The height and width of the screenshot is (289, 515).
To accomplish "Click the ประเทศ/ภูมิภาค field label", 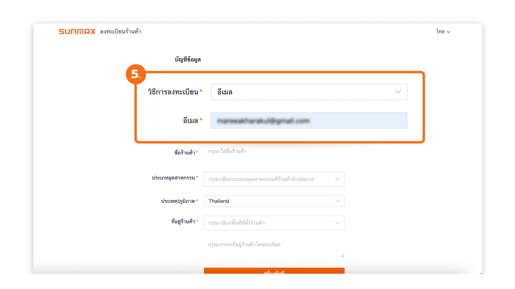I will click(178, 201).
